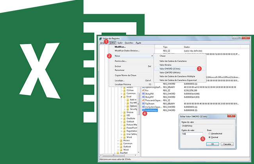
Task: Click the UndoHistory value icon
Action: pos(143,110)
